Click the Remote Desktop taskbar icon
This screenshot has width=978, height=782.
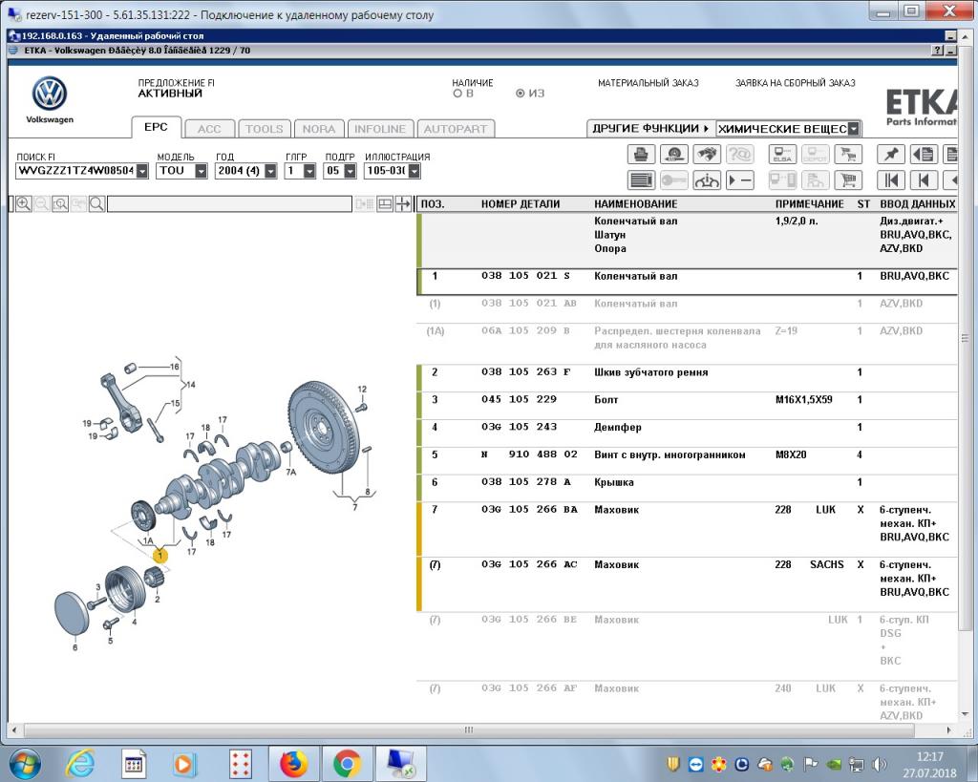(401, 764)
